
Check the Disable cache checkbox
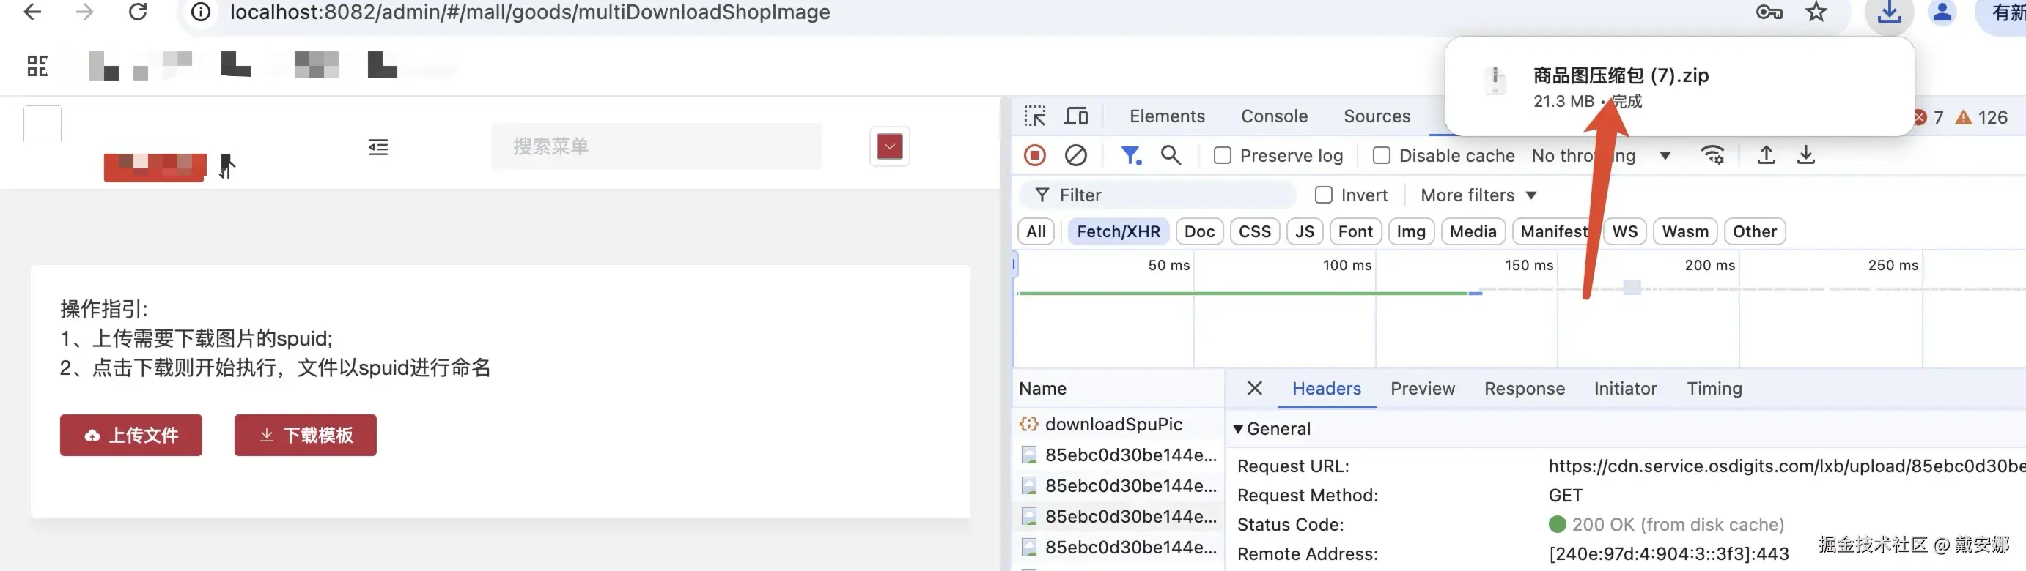pyautogui.click(x=1381, y=155)
